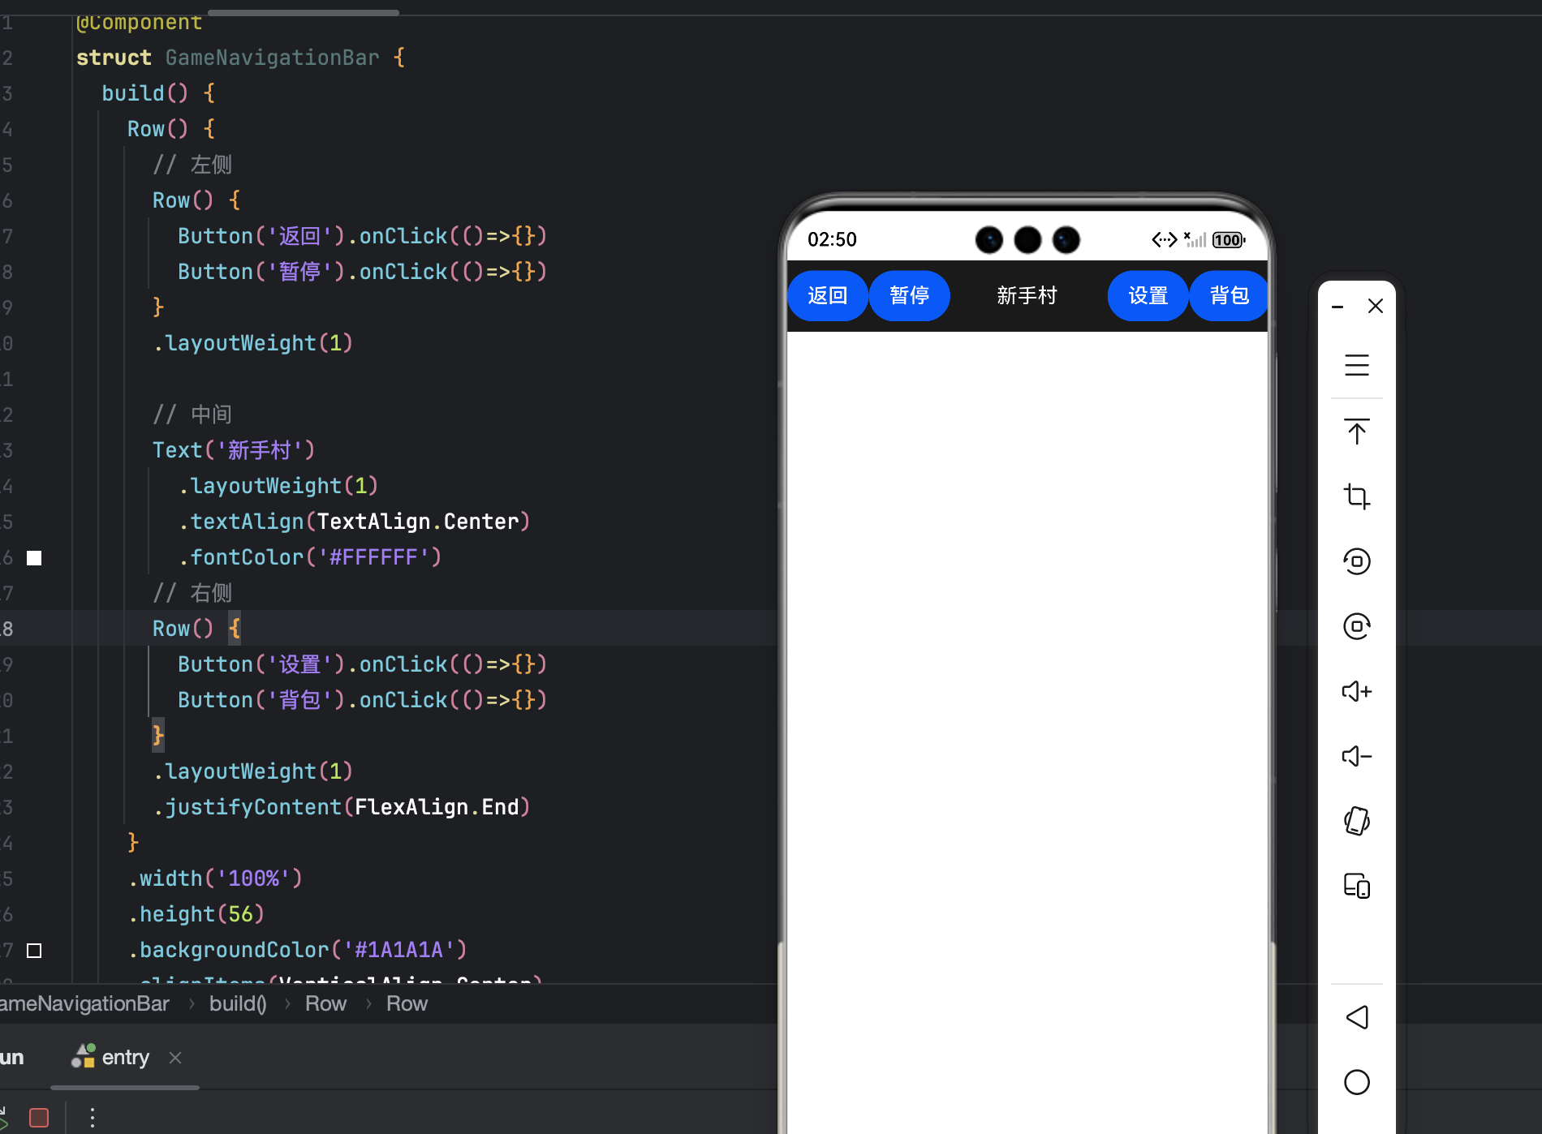Increase the emulator volume
The width and height of the screenshot is (1542, 1134).
[1357, 691]
